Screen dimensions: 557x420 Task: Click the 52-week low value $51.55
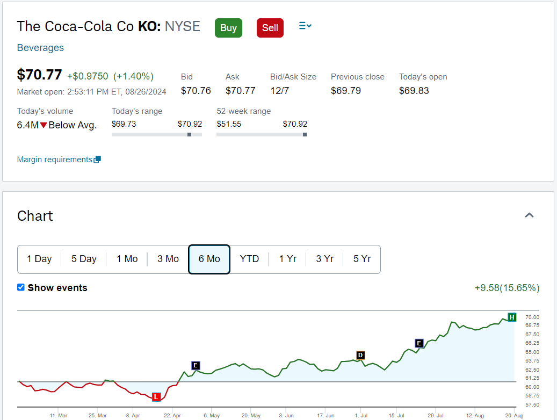pos(229,124)
